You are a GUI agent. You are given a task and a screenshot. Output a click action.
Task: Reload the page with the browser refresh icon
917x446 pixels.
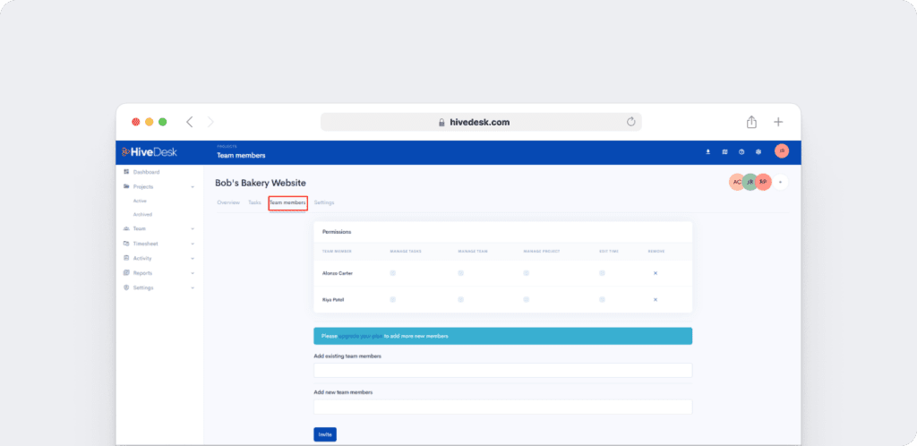pos(630,122)
